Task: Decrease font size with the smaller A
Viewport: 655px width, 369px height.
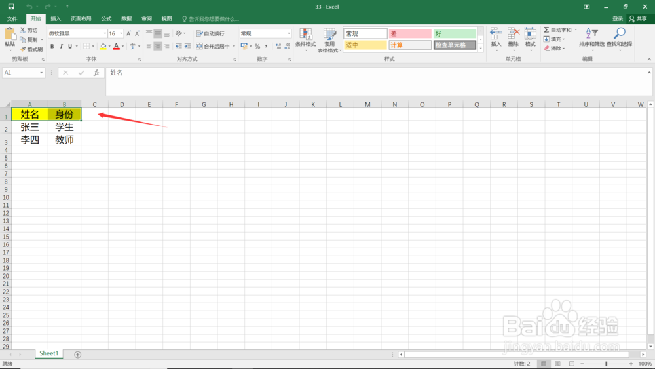Action: pos(137,33)
